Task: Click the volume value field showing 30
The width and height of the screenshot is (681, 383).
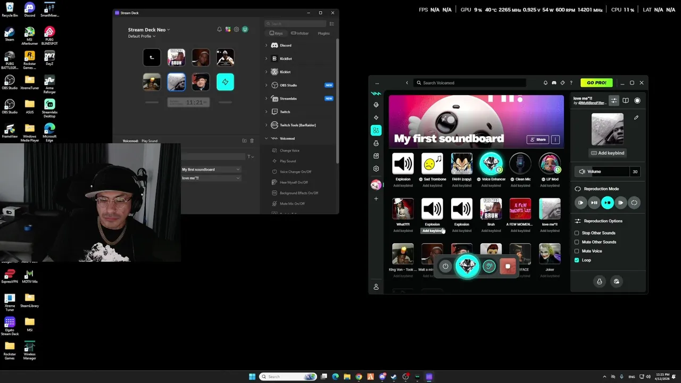Action: coord(635,172)
